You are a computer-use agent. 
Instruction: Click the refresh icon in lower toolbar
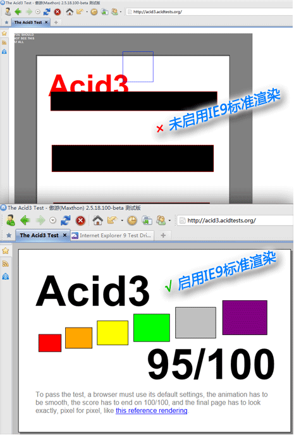pyautogui.click(x=66, y=221)
